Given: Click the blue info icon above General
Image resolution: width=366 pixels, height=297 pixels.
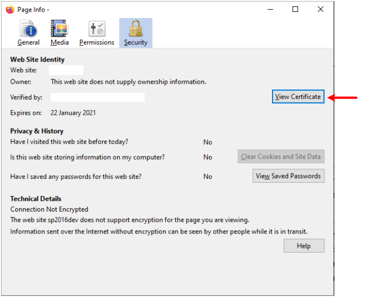Looking at the screenshot, I should (x=28, y=29).
